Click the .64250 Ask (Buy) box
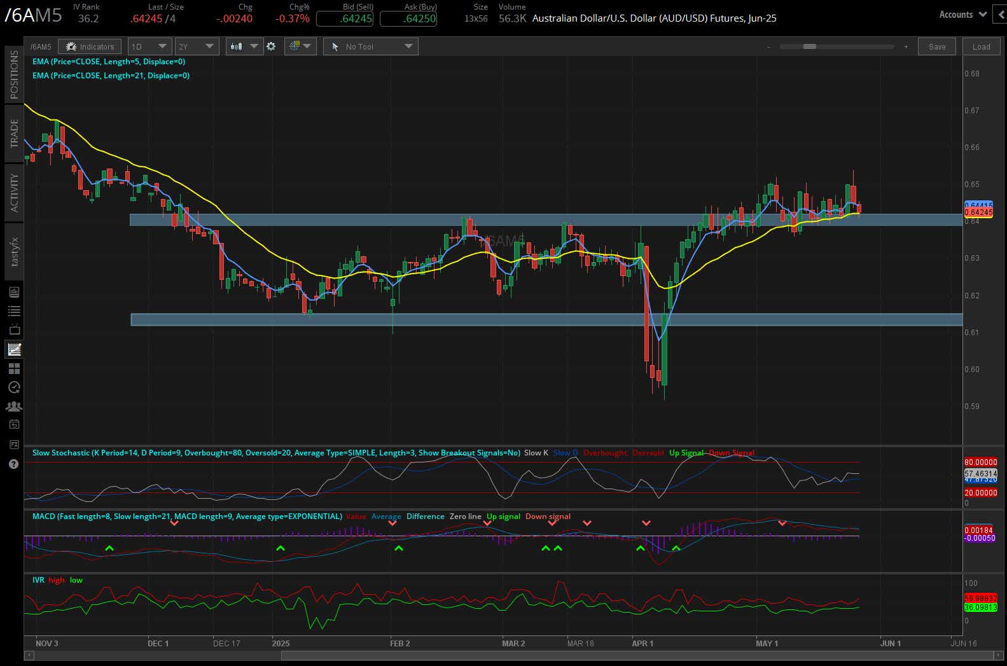 click(x=408, y=18)
